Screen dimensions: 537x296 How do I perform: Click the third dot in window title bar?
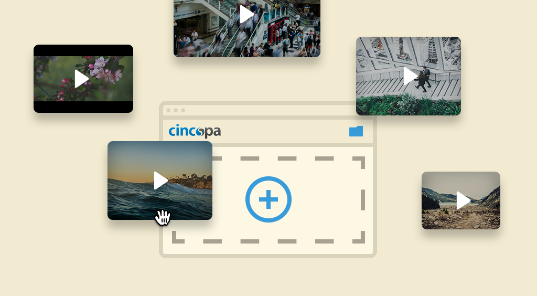pos(183,110)
